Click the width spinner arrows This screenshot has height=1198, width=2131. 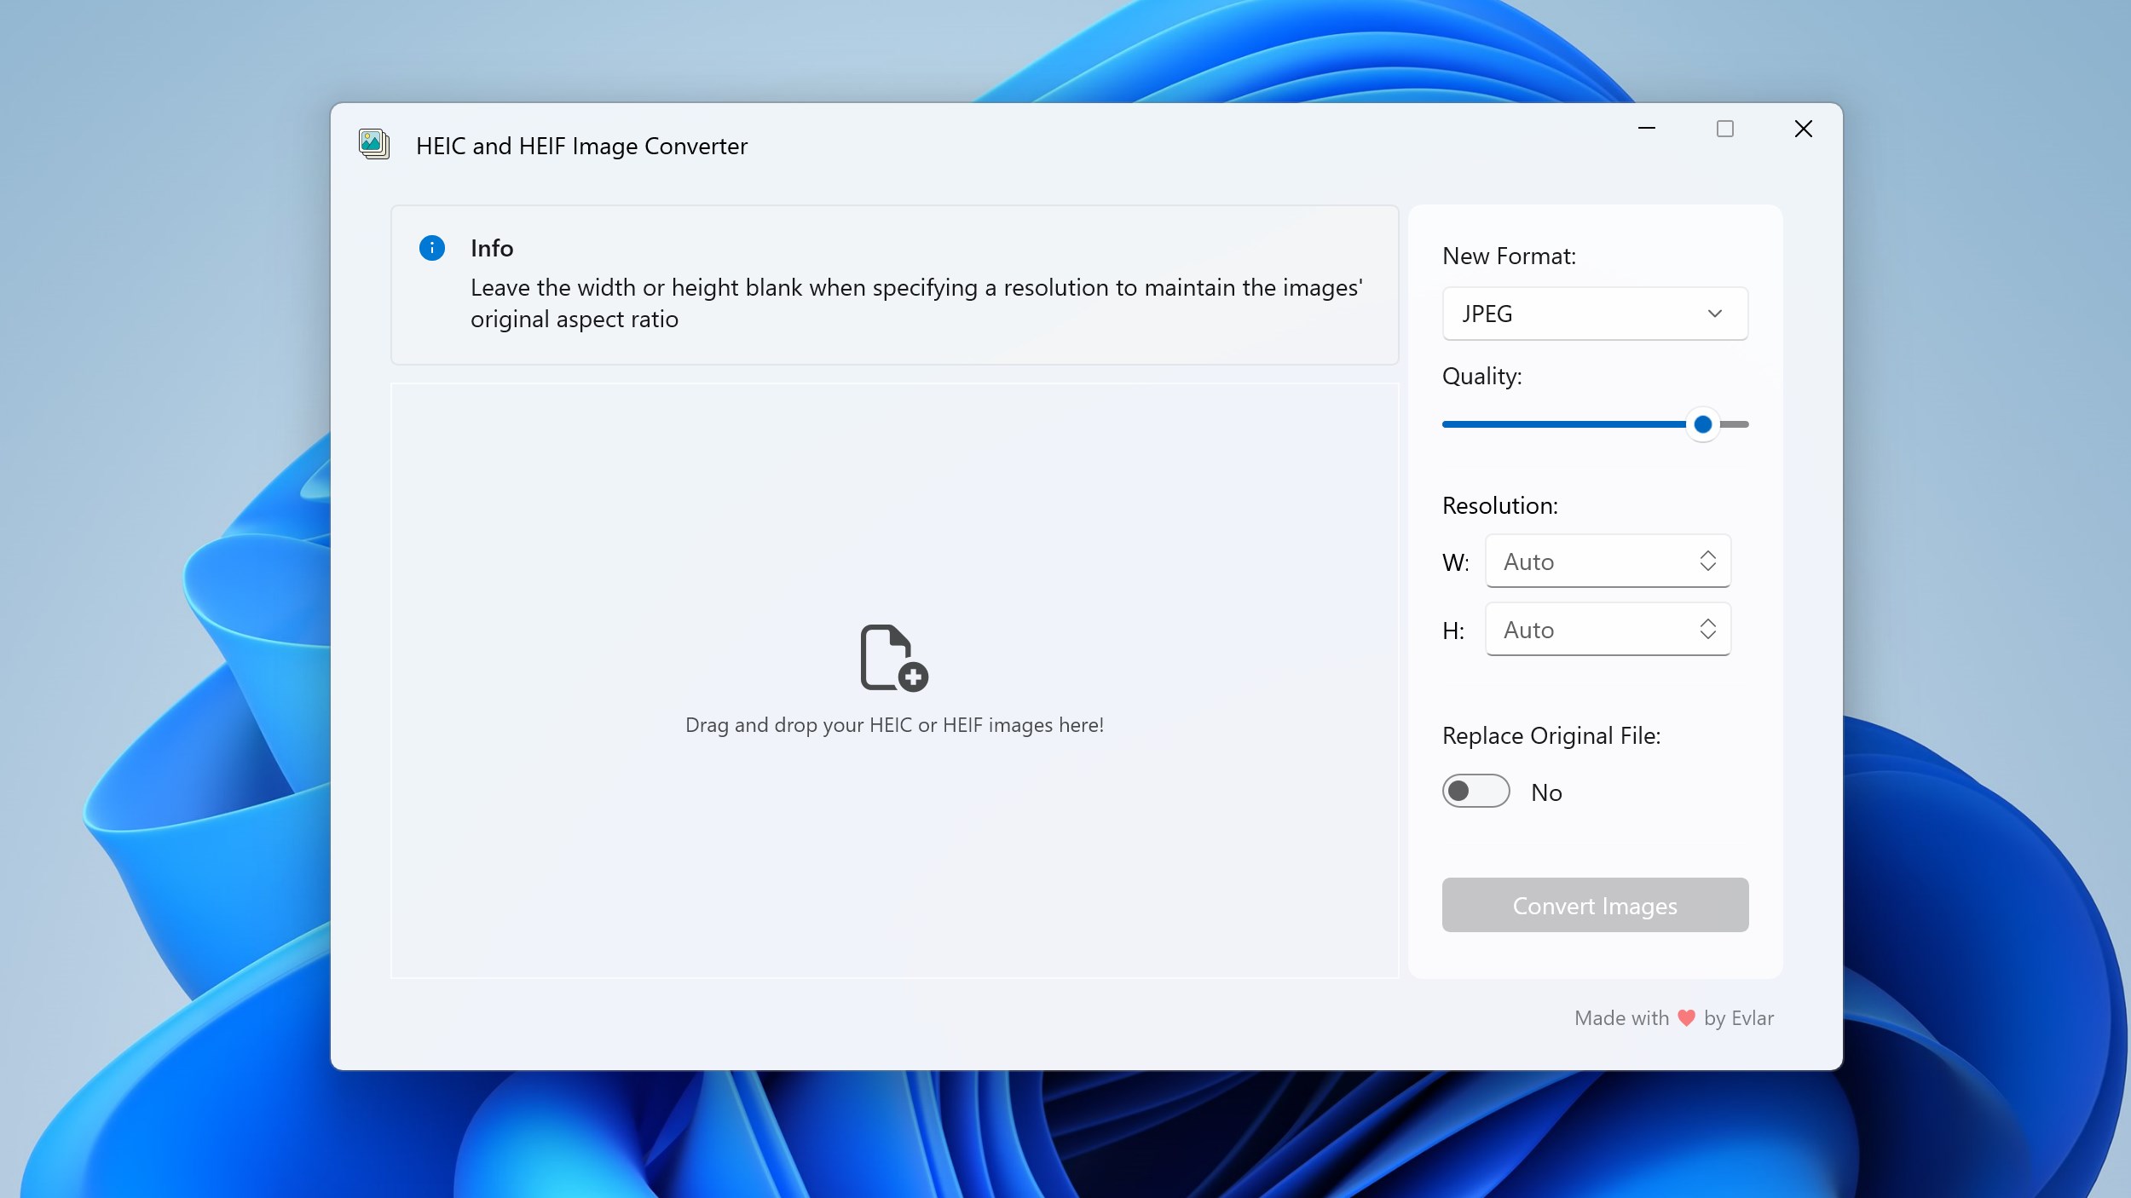[1707, 561]
